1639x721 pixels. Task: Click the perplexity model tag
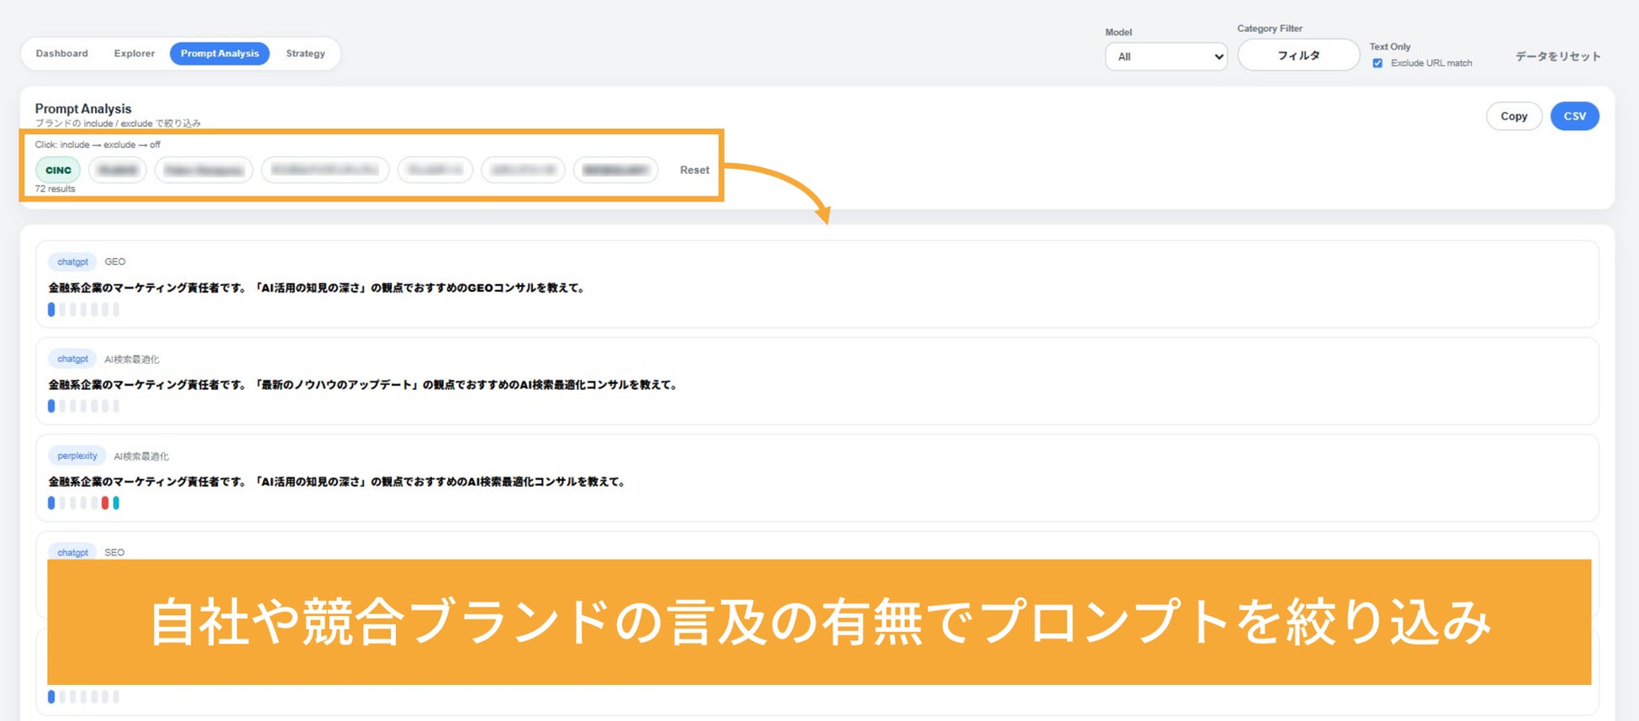pos(76,455)
